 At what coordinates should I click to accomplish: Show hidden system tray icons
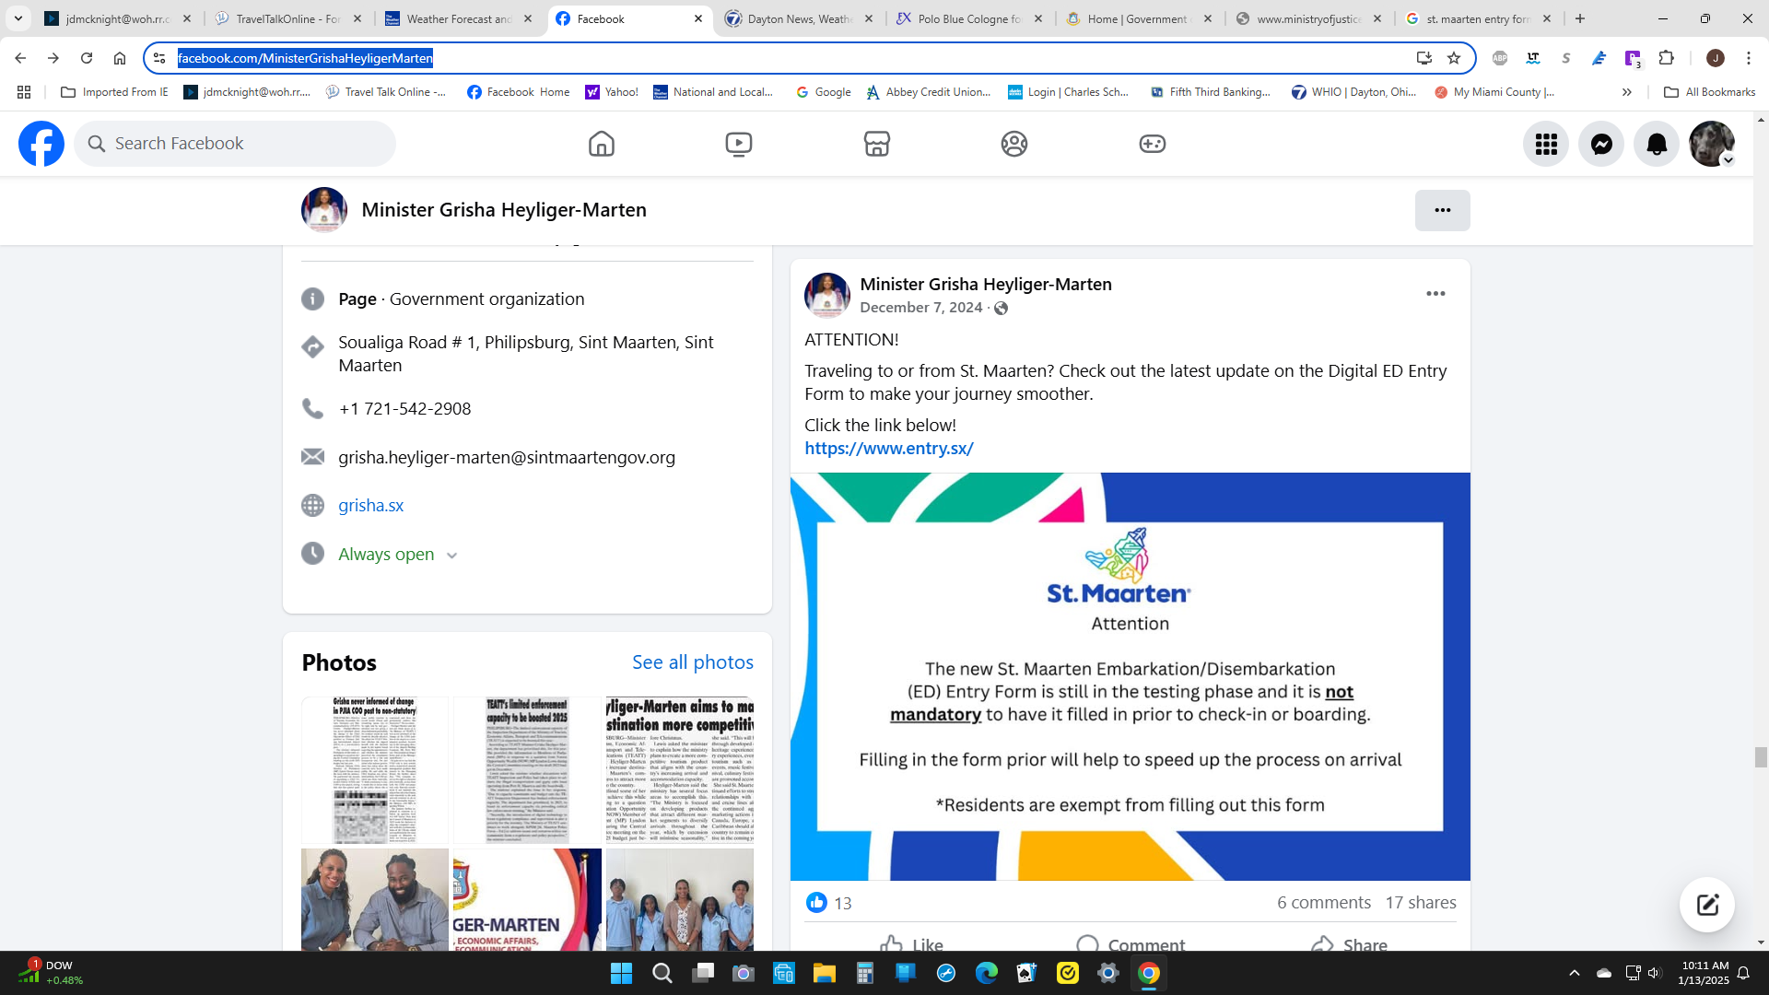pos(1575,973)
